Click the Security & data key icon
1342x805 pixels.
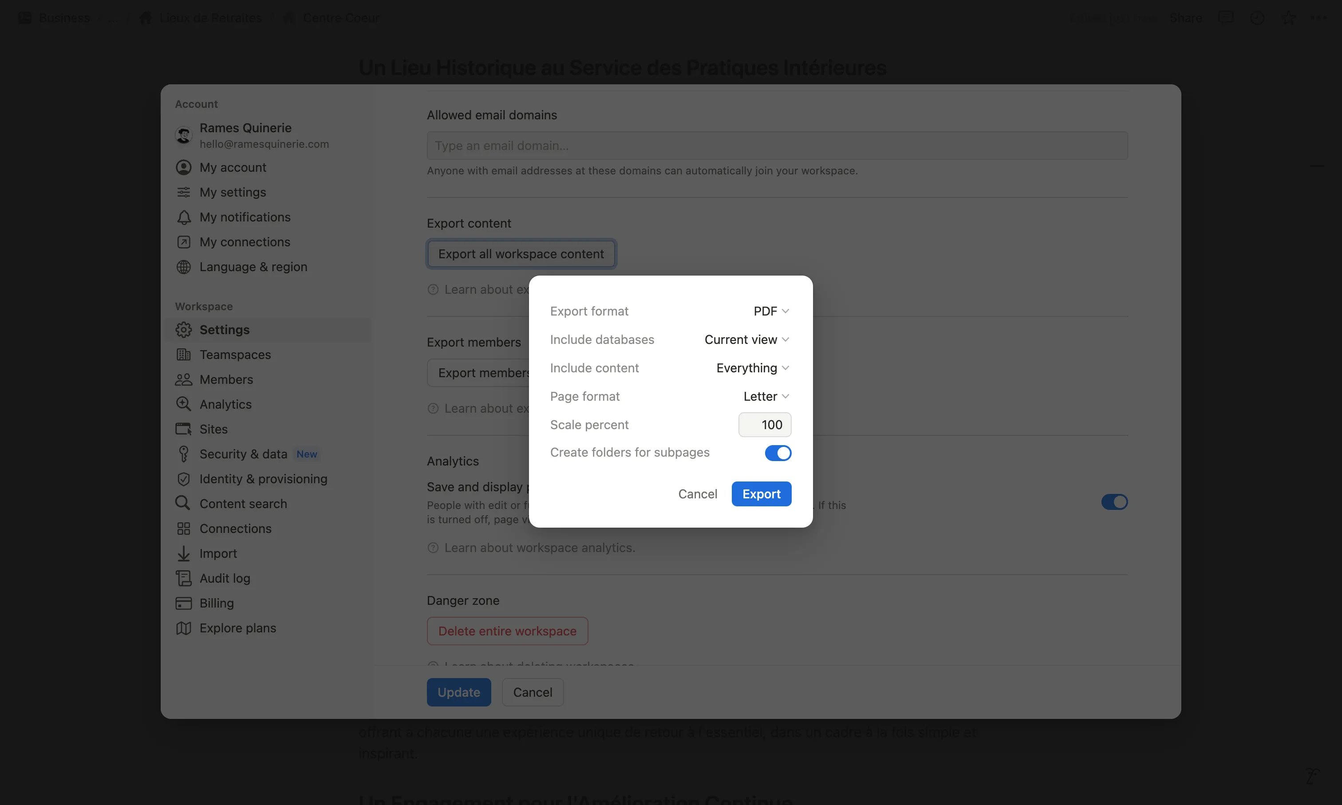pos(183,454)
